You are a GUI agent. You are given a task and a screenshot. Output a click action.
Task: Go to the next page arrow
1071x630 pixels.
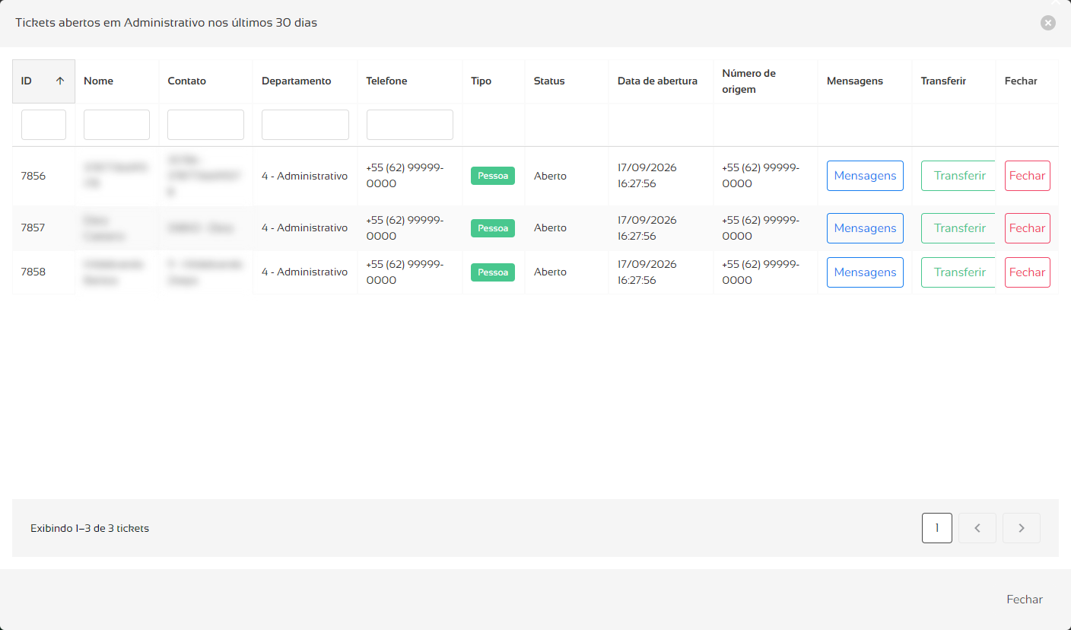point(1022,528)
